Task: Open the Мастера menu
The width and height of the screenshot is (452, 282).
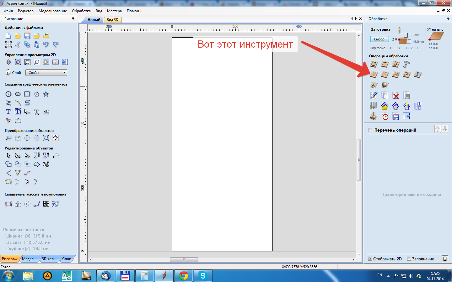Action: click(x=114, y=11)
